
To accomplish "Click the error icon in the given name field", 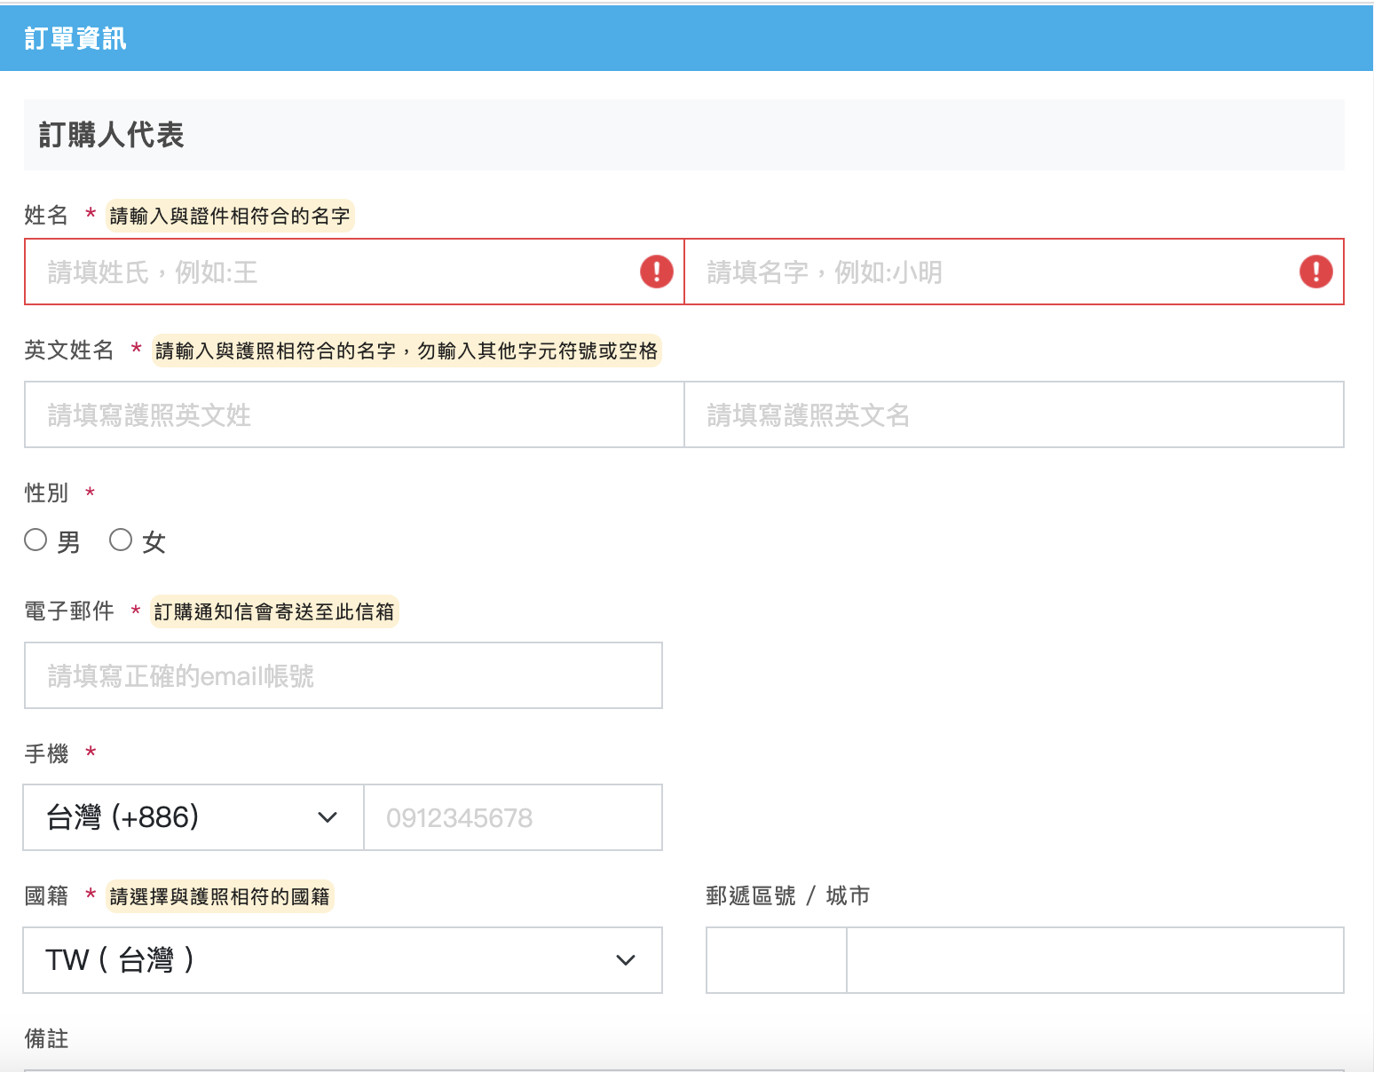I will [1316, 272].
